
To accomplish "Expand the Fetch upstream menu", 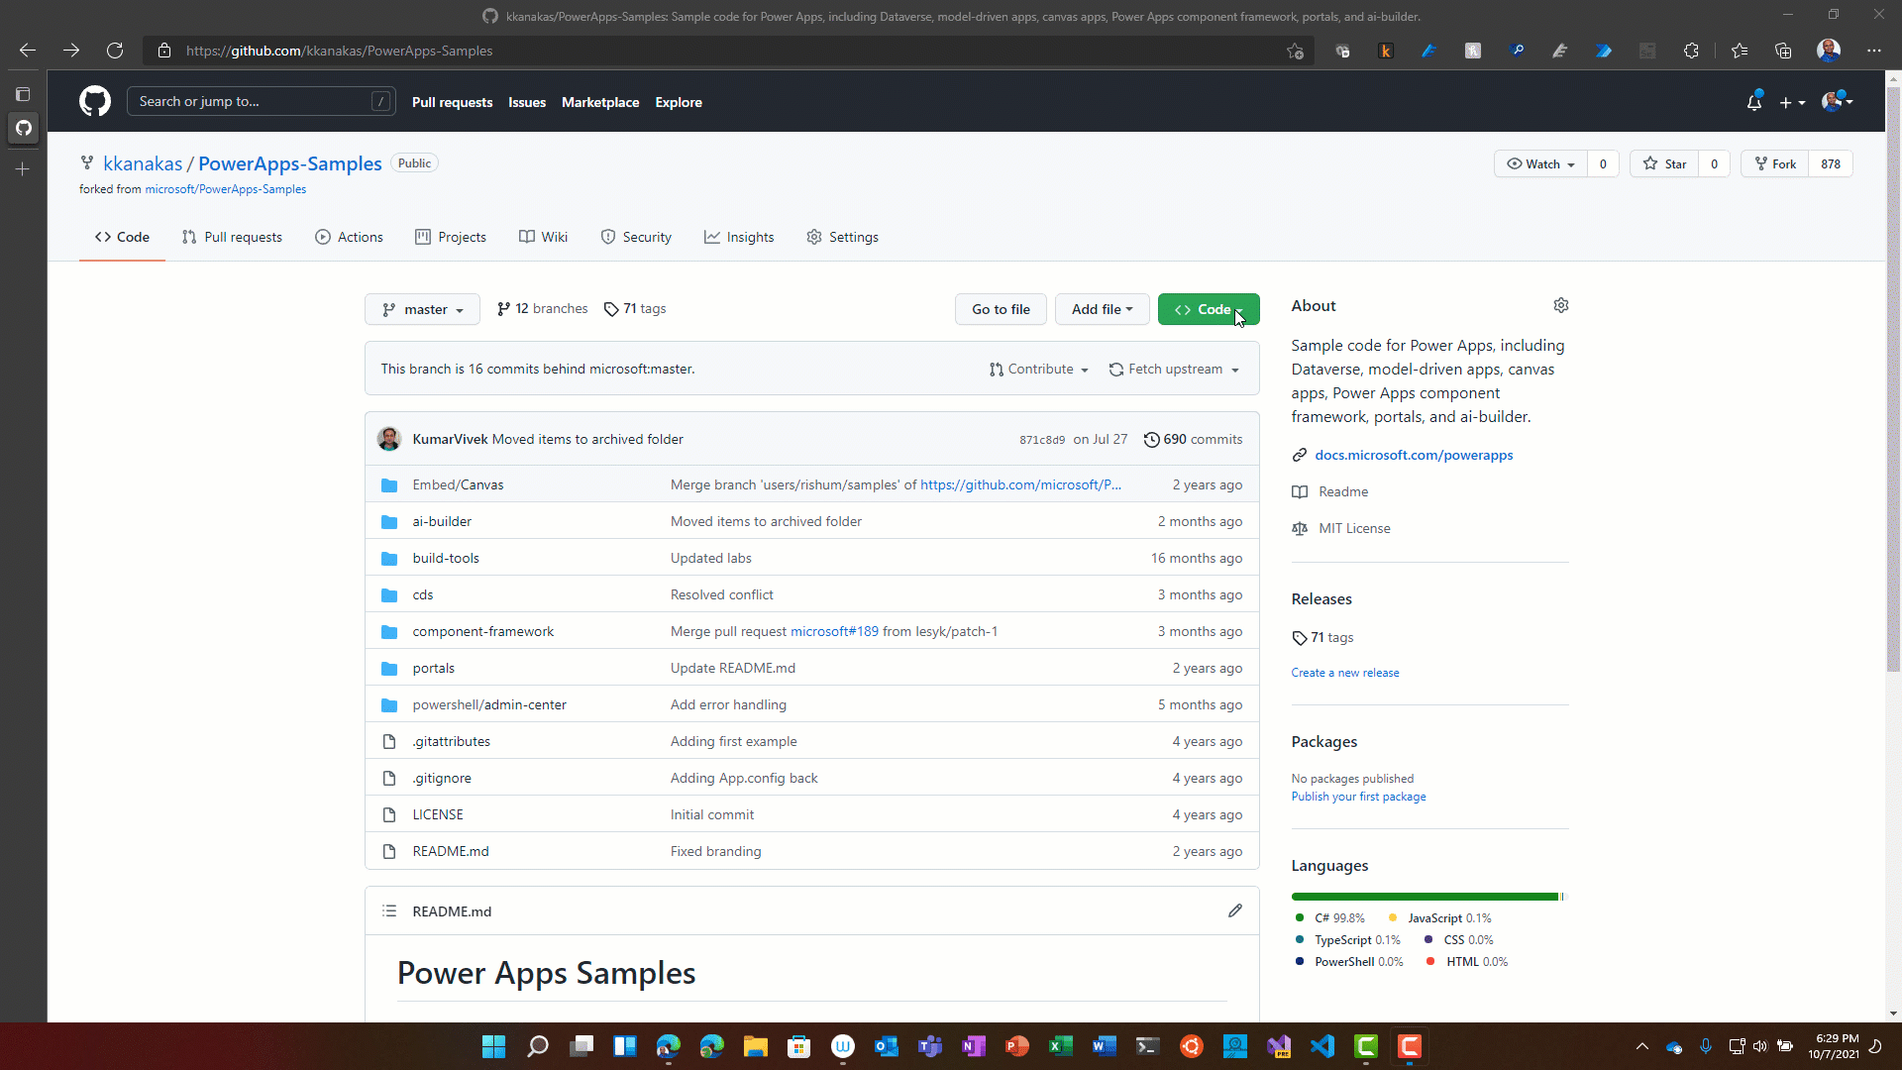I will [1174, 369].
